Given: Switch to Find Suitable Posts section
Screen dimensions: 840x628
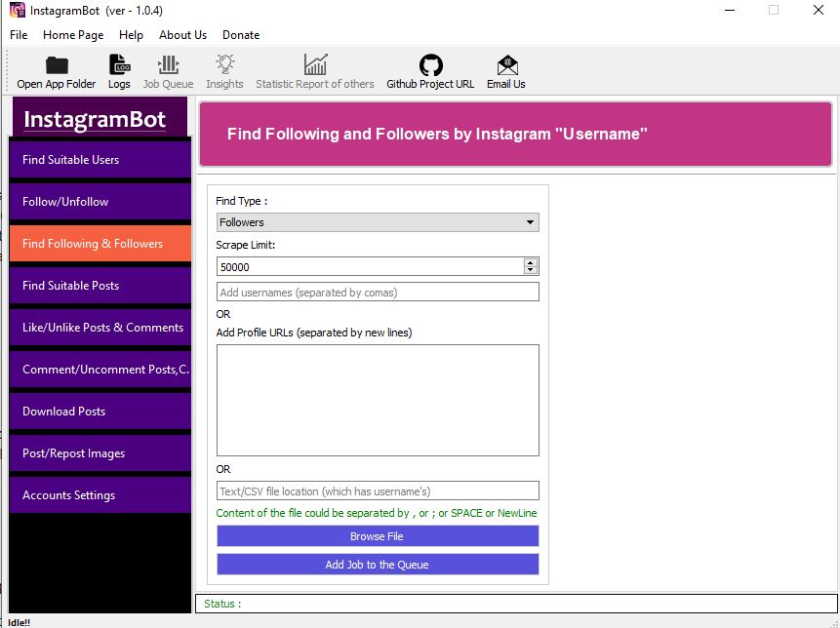Looking at the screenshot, I should pyautogui.click(x=100, y=286).
